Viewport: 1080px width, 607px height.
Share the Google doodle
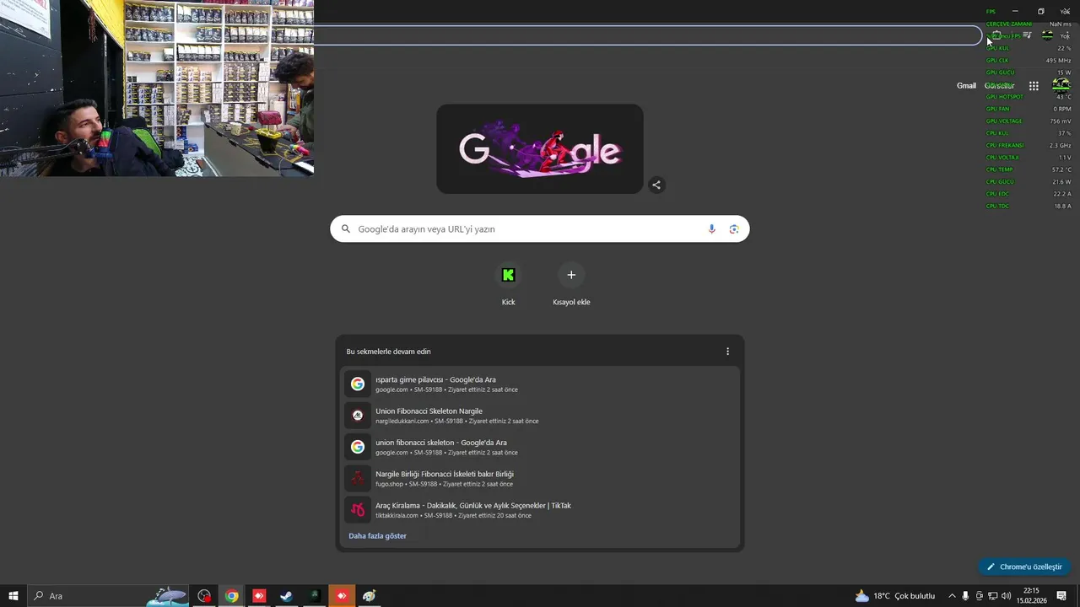pos(656,185)
